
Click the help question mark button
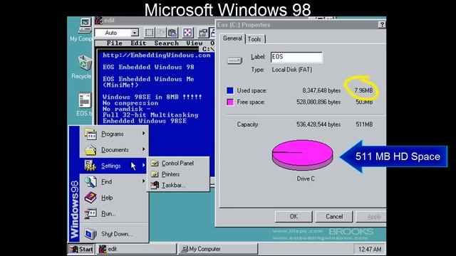(x=382, y=25)
